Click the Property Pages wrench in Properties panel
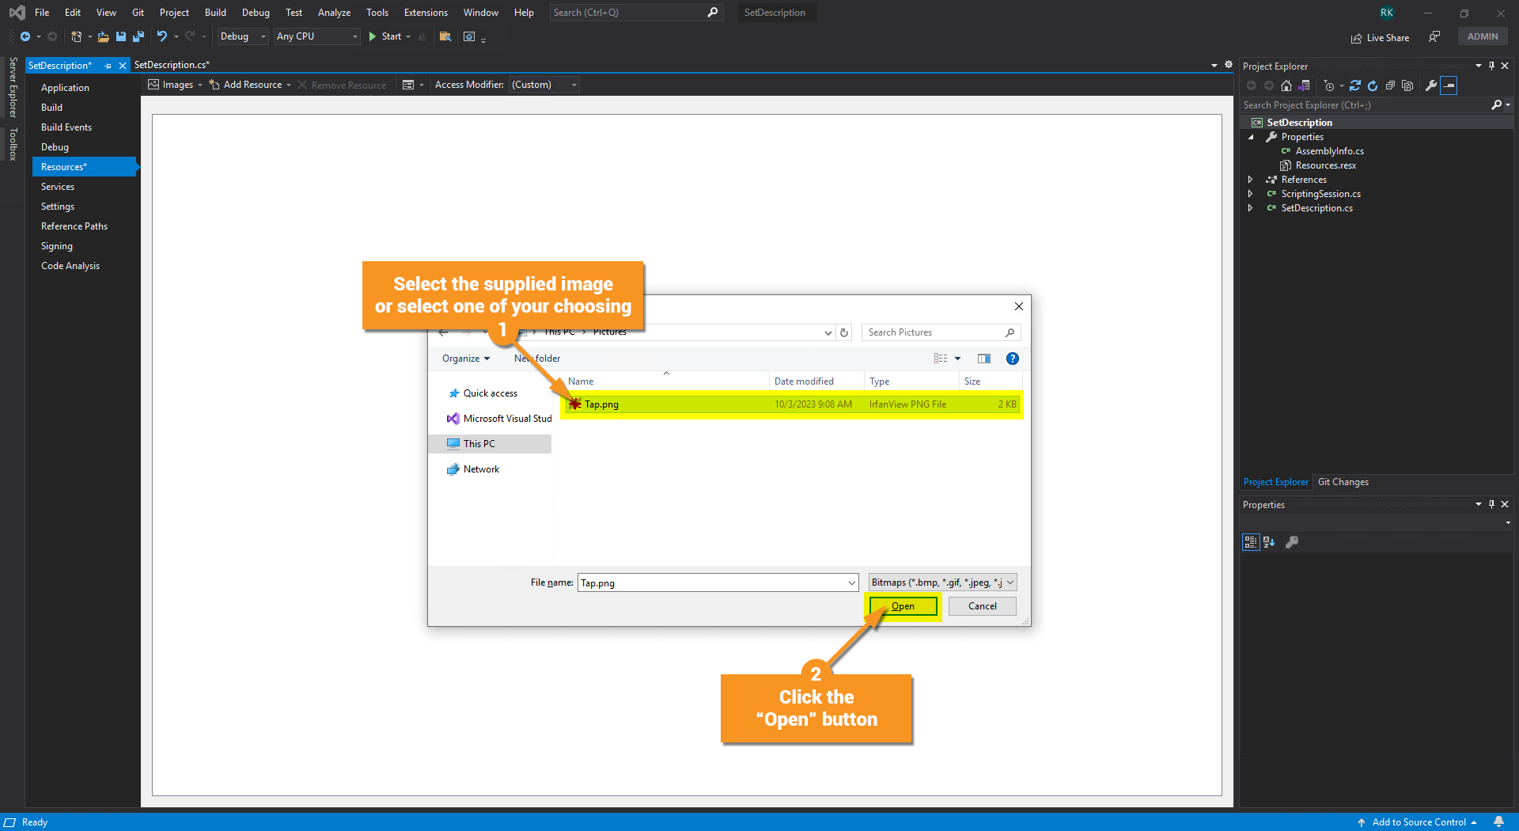Image resolution: width=1519 pixels, height=831 pixels. coord(1292,542)
